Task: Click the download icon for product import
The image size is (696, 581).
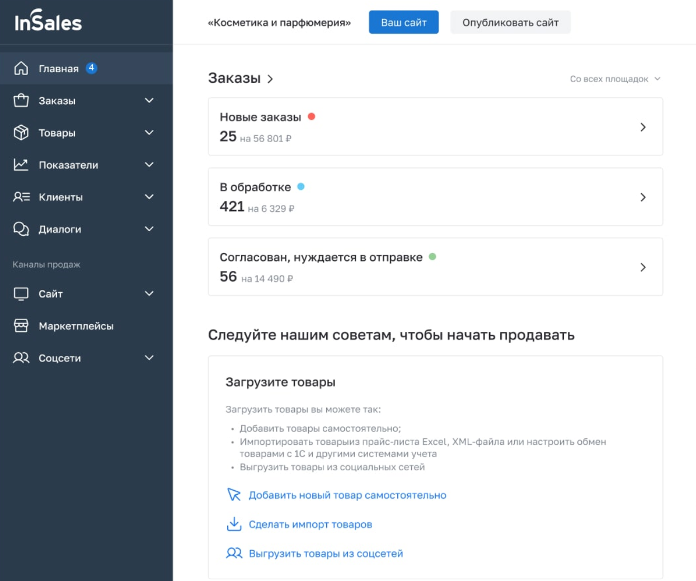Action: tap(234, 524)
